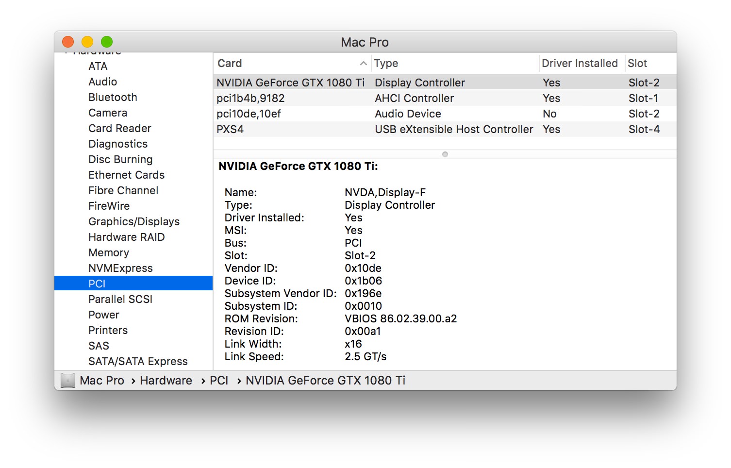Open Graphics/Displays section
This screenshot has height=468, width=731.
point(134,221)
